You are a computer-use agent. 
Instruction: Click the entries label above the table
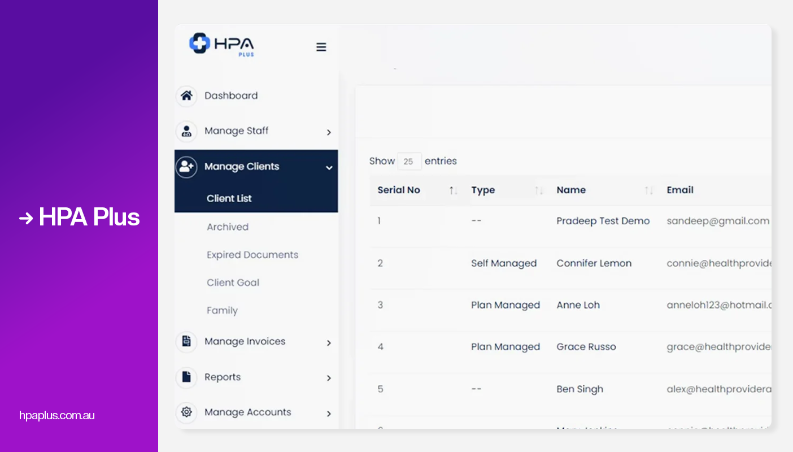click(441, 161)
